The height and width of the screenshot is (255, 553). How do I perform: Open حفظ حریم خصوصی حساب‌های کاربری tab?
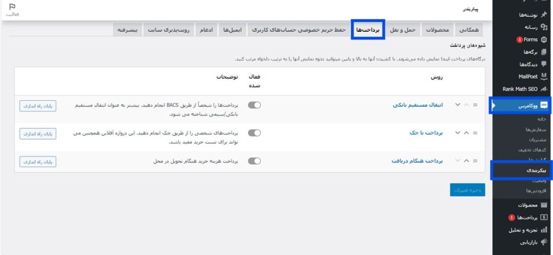[299, 30]
